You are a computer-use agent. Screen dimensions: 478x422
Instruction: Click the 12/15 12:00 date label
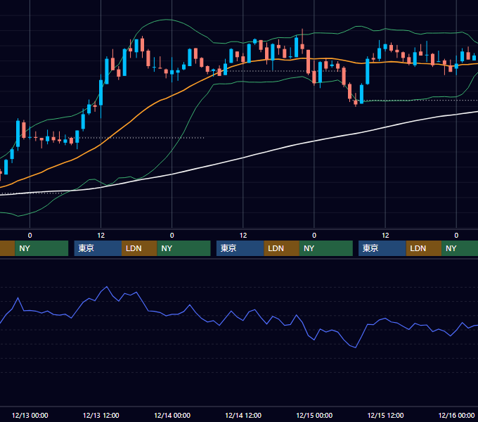(x=385, y=415)
